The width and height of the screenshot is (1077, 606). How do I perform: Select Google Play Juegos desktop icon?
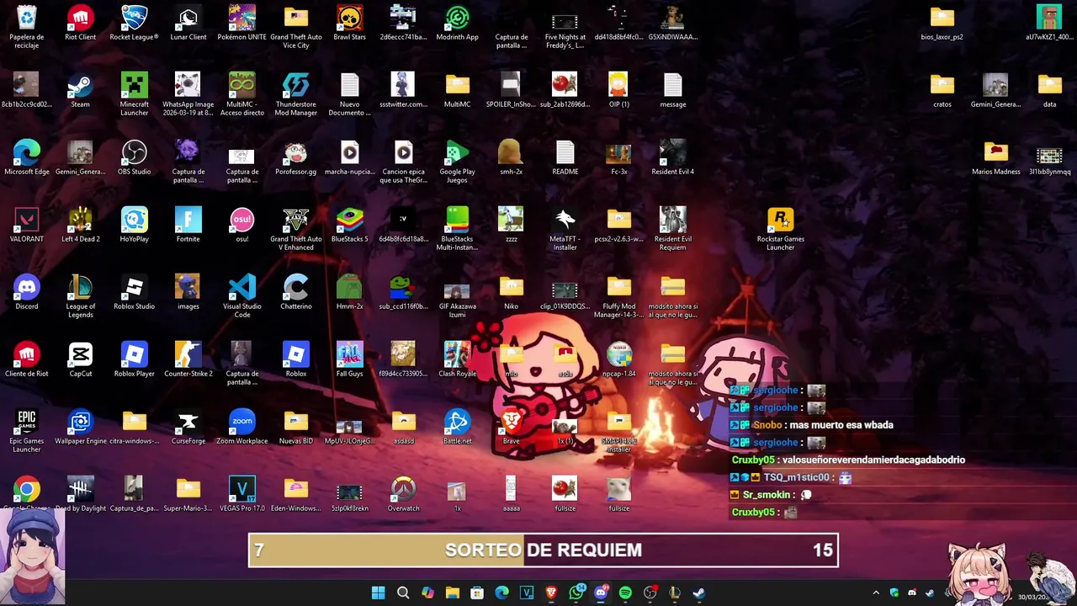[x=457, y=162]
